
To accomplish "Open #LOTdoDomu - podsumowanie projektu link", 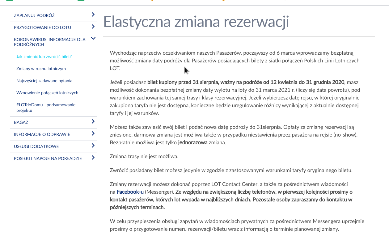I will [x=46, y=108].
